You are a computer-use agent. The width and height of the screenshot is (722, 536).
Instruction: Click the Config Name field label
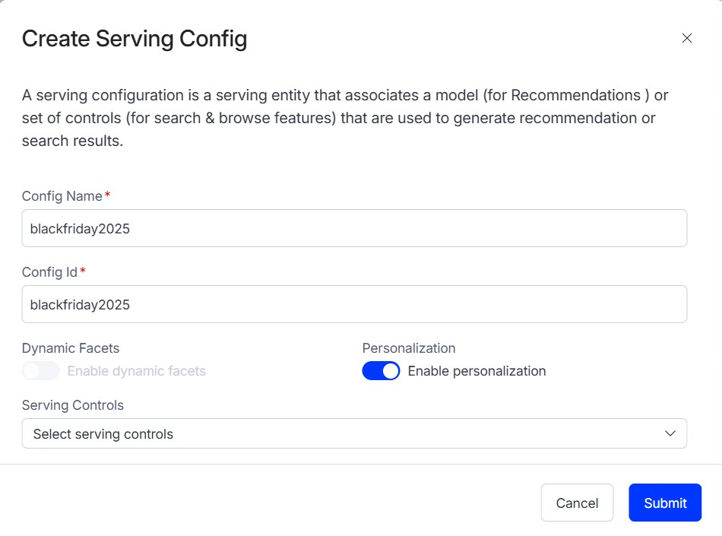pyautogui.click(x=62, y=196)
